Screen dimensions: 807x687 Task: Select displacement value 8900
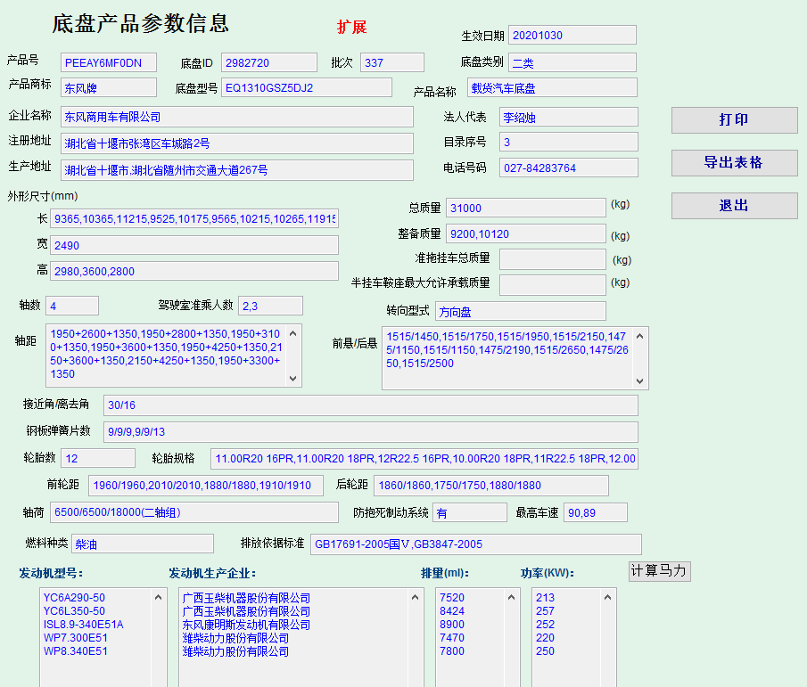pos(452,625)
